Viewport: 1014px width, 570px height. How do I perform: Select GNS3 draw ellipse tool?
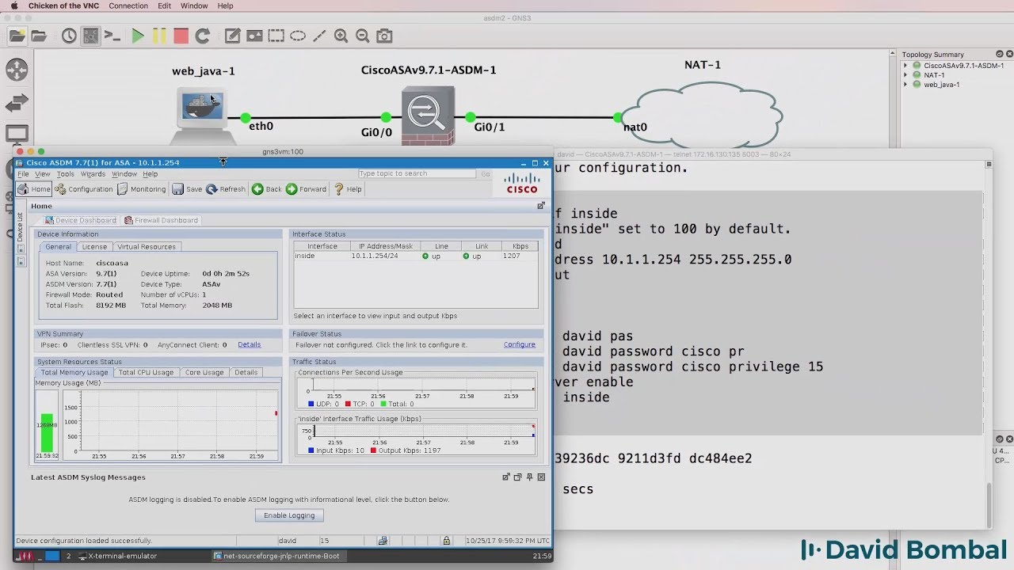298,36
